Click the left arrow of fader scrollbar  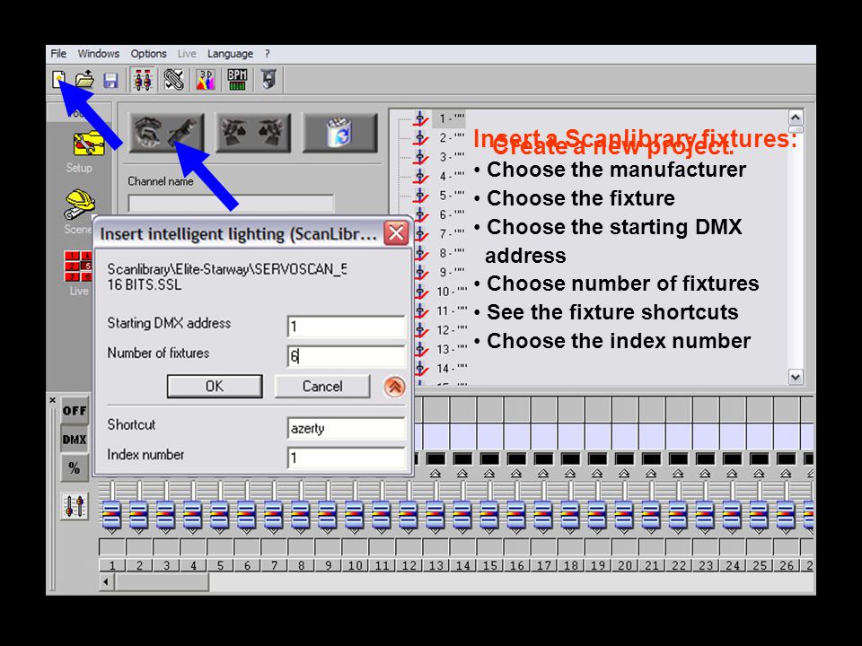click(106, 581)
